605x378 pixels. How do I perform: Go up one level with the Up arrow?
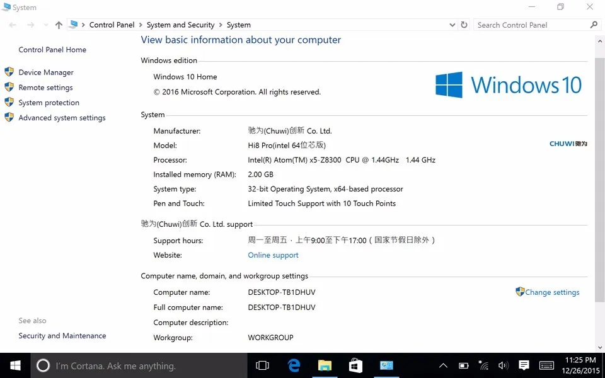click(59, 25)
